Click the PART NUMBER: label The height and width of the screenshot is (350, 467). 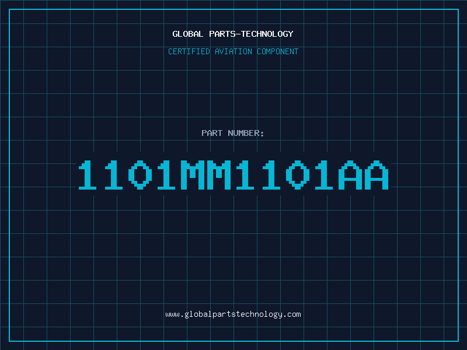(233, 133)
